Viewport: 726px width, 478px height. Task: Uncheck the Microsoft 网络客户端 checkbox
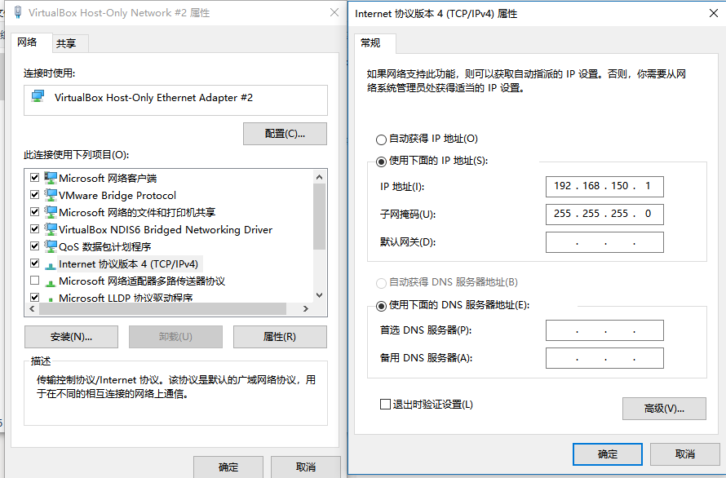(x=34, y=177)
